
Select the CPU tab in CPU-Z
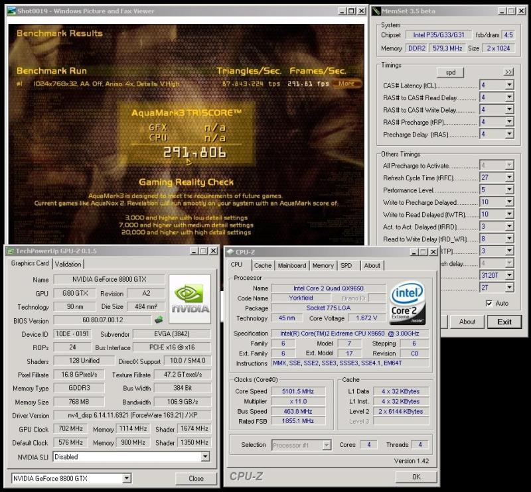236,265
